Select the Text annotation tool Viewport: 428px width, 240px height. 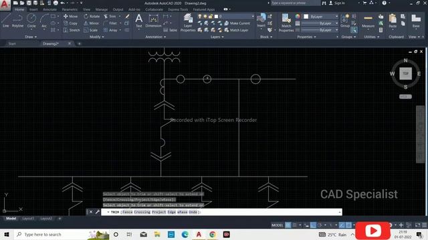(138, 21)
